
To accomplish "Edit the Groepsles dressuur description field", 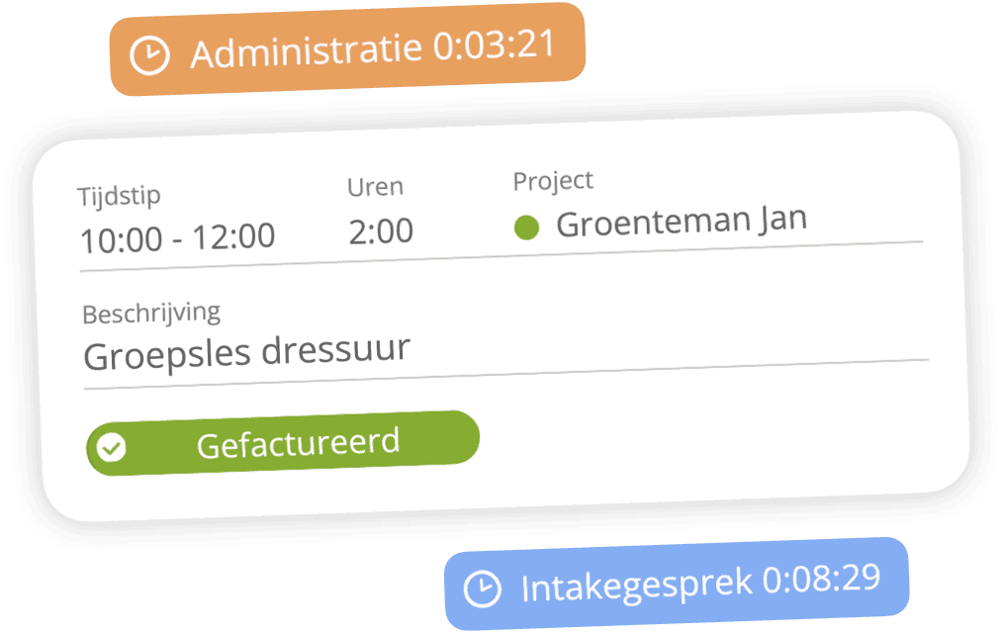I will 505,355.
